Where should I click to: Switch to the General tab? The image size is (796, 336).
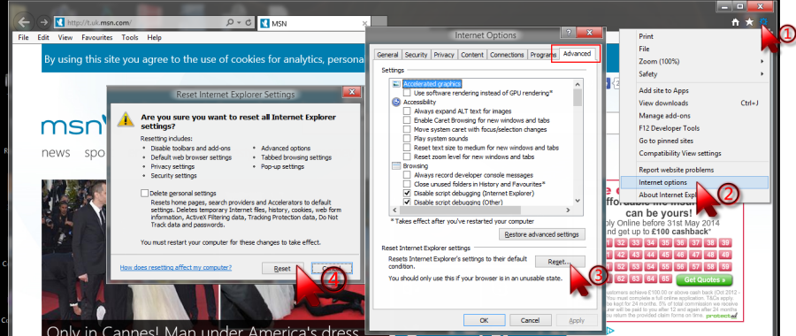click(388, 55)
